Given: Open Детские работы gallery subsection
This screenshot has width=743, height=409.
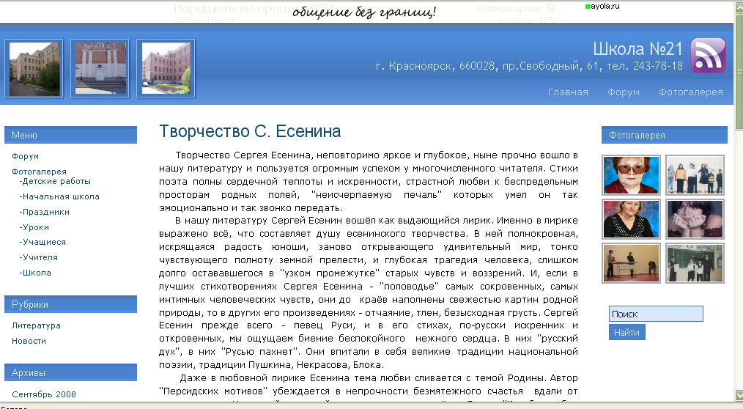Looking at the screenshot, I should pyautogui.click(x=56, y=181).
